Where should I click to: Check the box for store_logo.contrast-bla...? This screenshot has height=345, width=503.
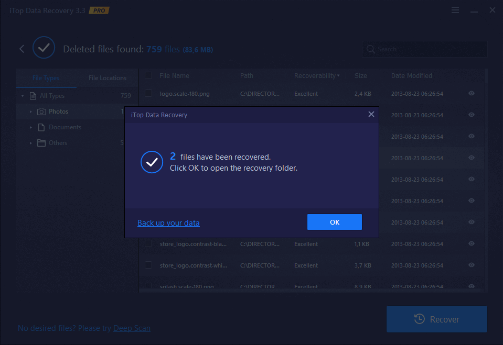pyautogui.click(x=148, y=244)
